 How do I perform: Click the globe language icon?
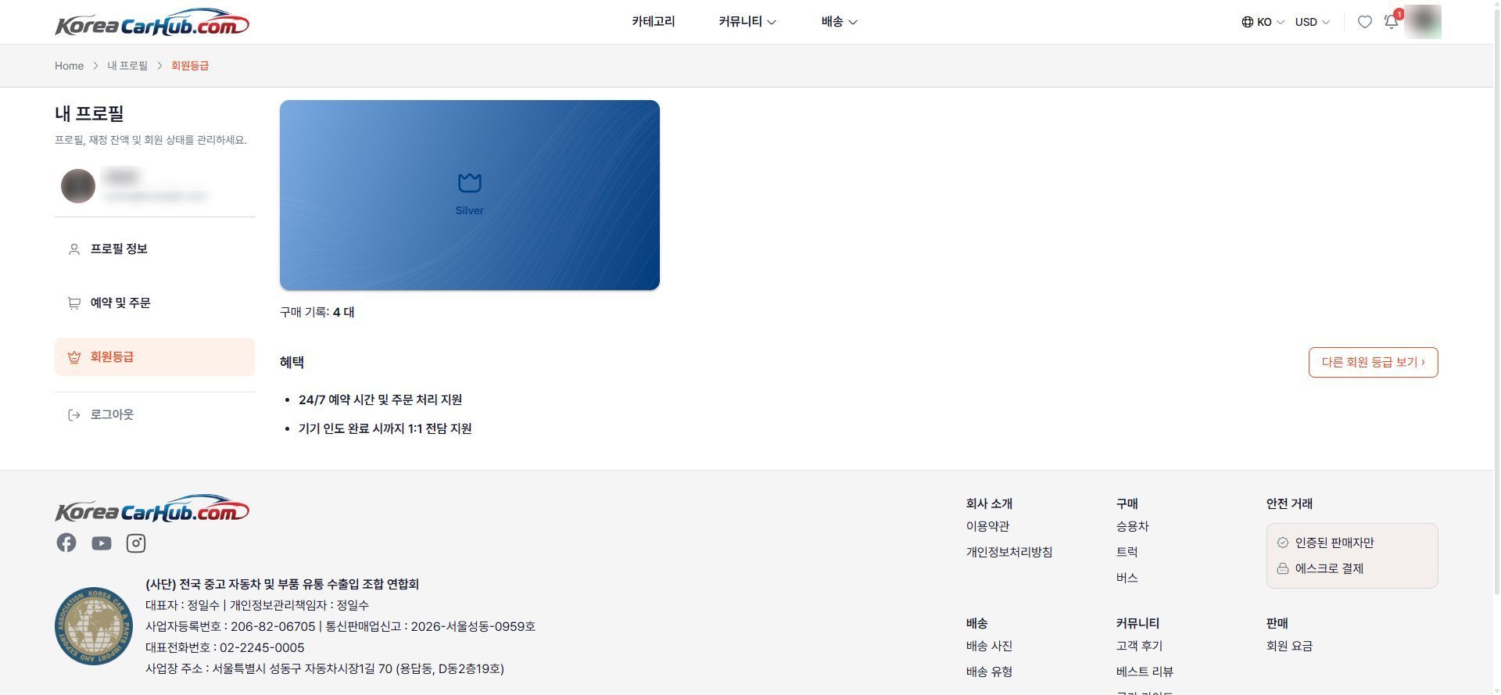pyautogui.click(x=1247, y=22)
